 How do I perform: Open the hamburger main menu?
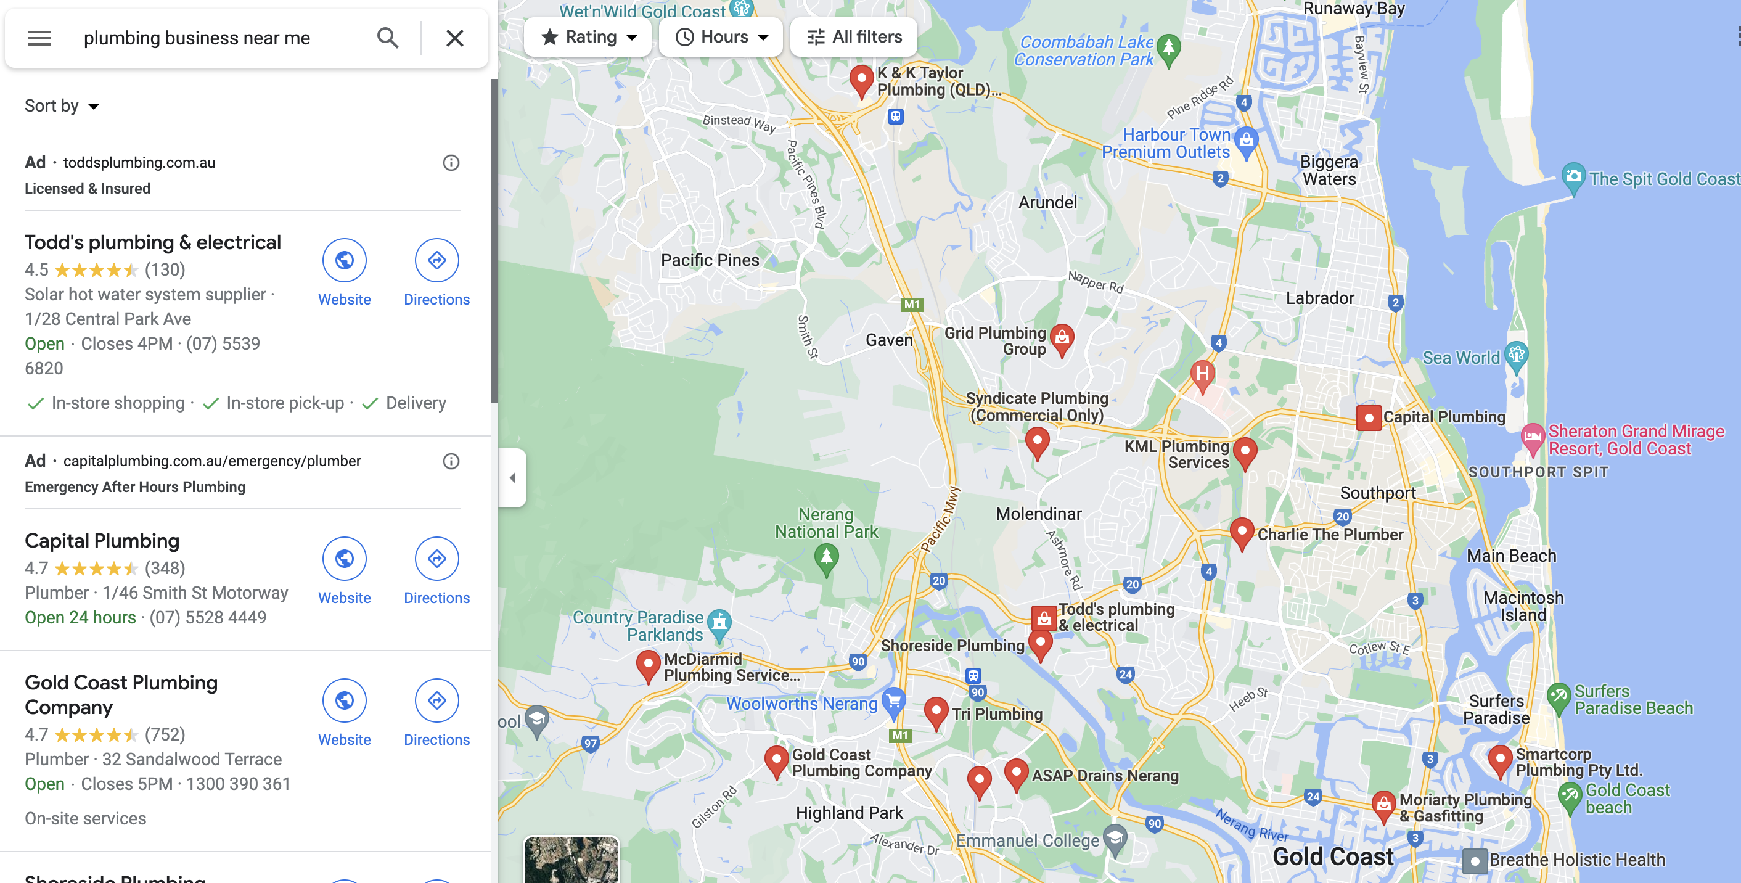[39, 38]
